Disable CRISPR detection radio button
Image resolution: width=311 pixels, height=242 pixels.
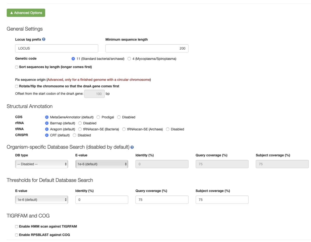tap(75, 135)
